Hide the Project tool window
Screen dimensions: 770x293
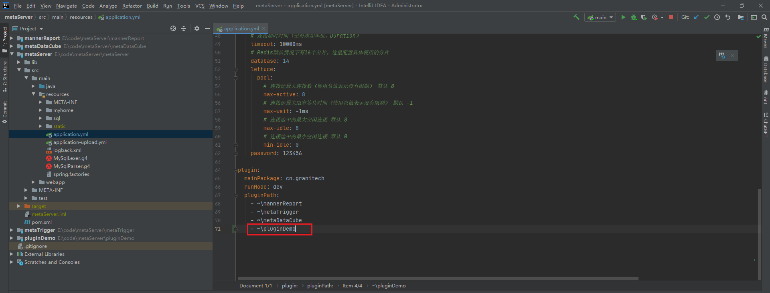click(207, 28)
